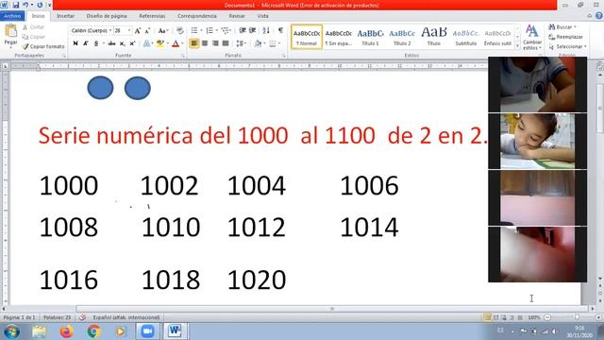
Task: Apply red font color
Action: point(176,43)
